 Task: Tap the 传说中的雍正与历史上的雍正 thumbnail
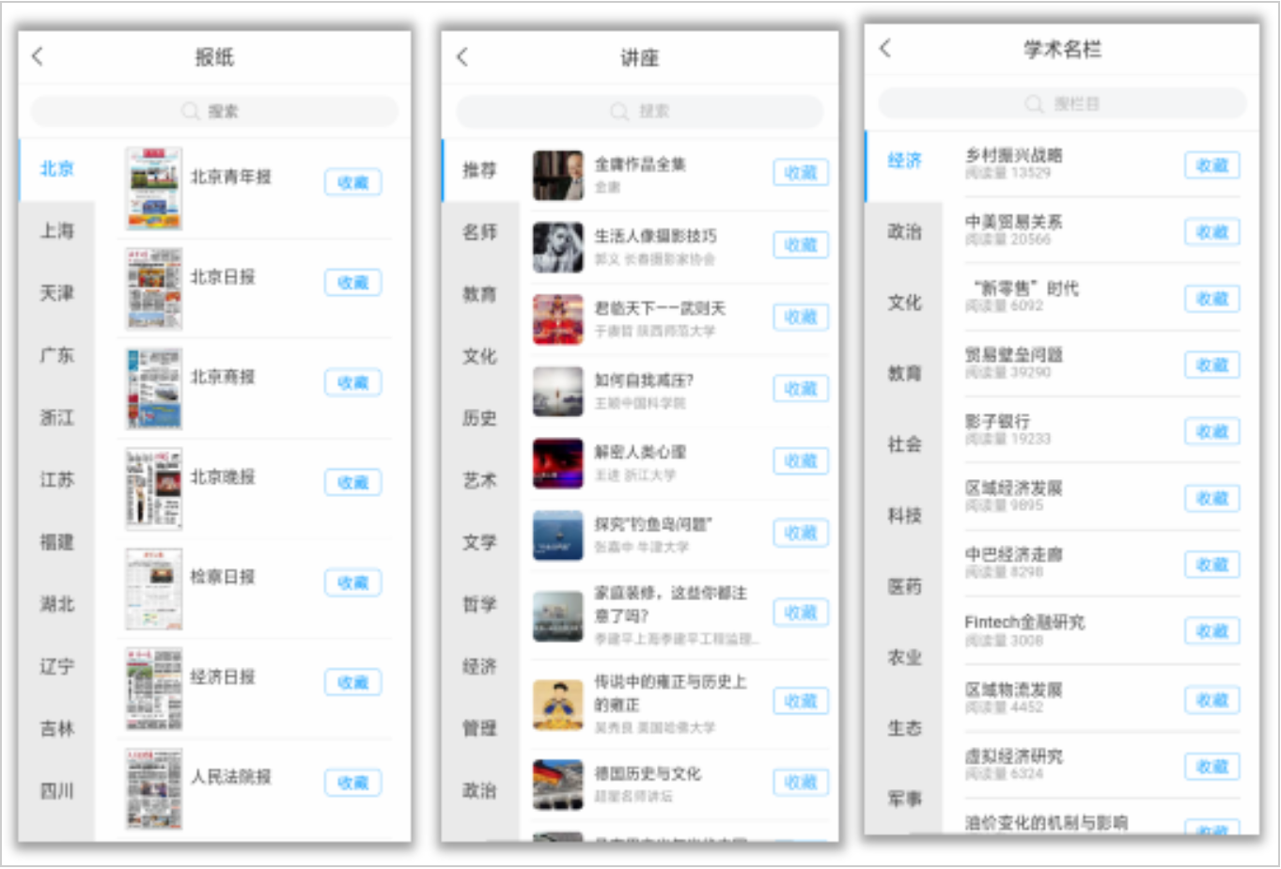(558, 705)
